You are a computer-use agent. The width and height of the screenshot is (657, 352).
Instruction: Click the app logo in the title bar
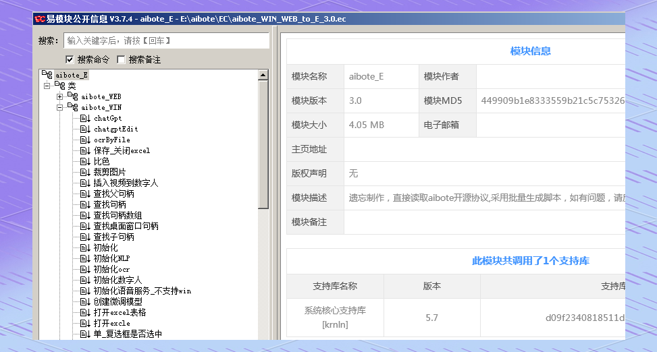pos(40,19)
